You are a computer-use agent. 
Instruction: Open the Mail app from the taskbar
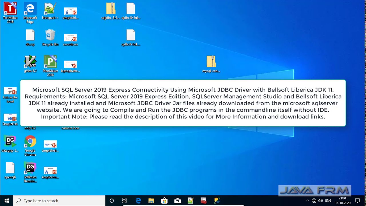coord(178,201)
